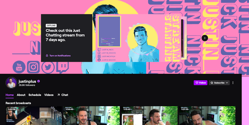Play the 1:54:49 recent broadcast

(x=91, y=116)
